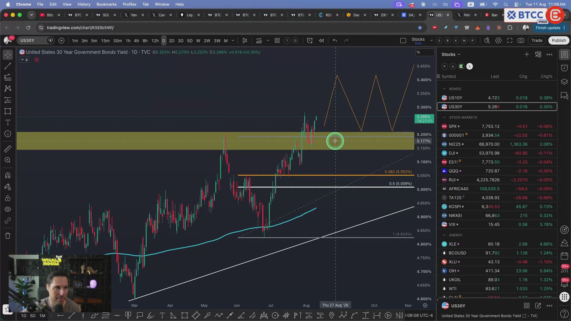Select US10Y row in the watchlist
The image size is (571, 321).
coord(497,98)
